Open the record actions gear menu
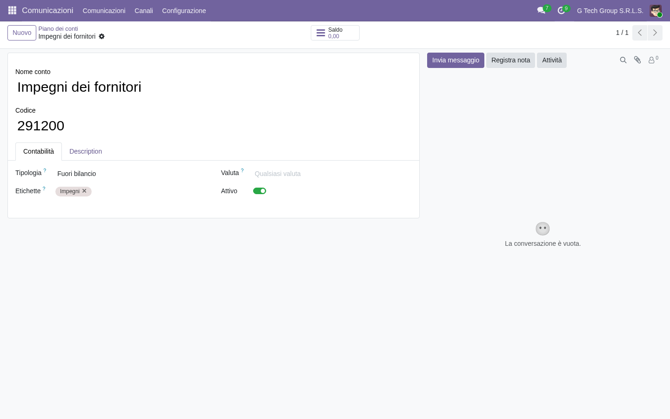Image resolution: width=670 pixels, height=419 pixels. (102, 36)
